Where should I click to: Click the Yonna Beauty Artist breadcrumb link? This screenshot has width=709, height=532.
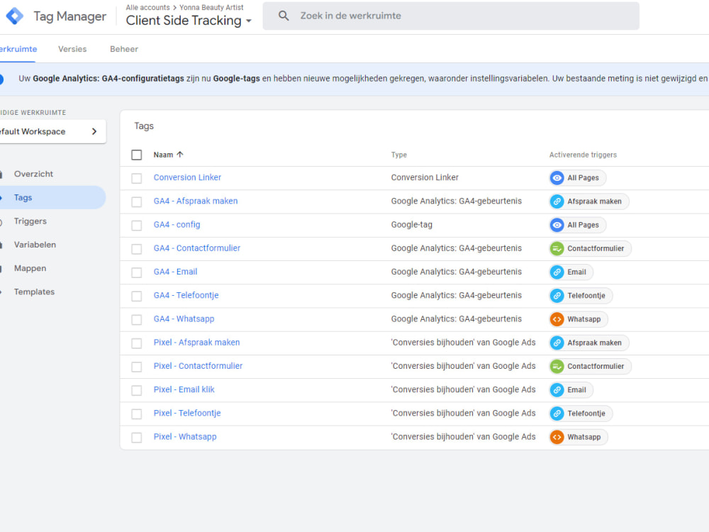pos(211,6)
